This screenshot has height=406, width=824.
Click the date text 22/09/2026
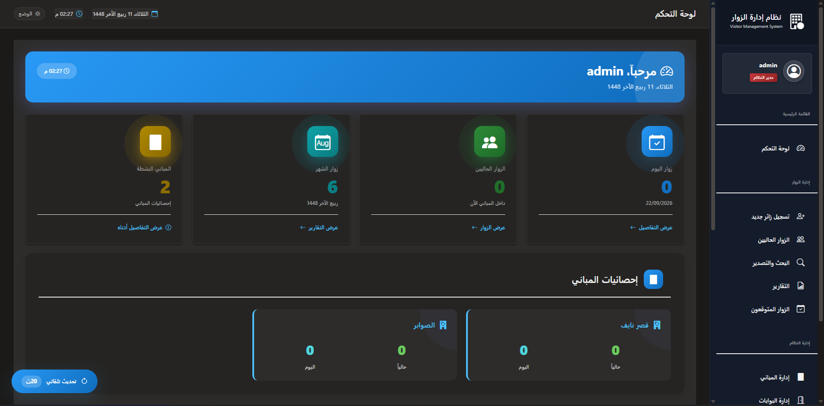click(x=659, y=203)
